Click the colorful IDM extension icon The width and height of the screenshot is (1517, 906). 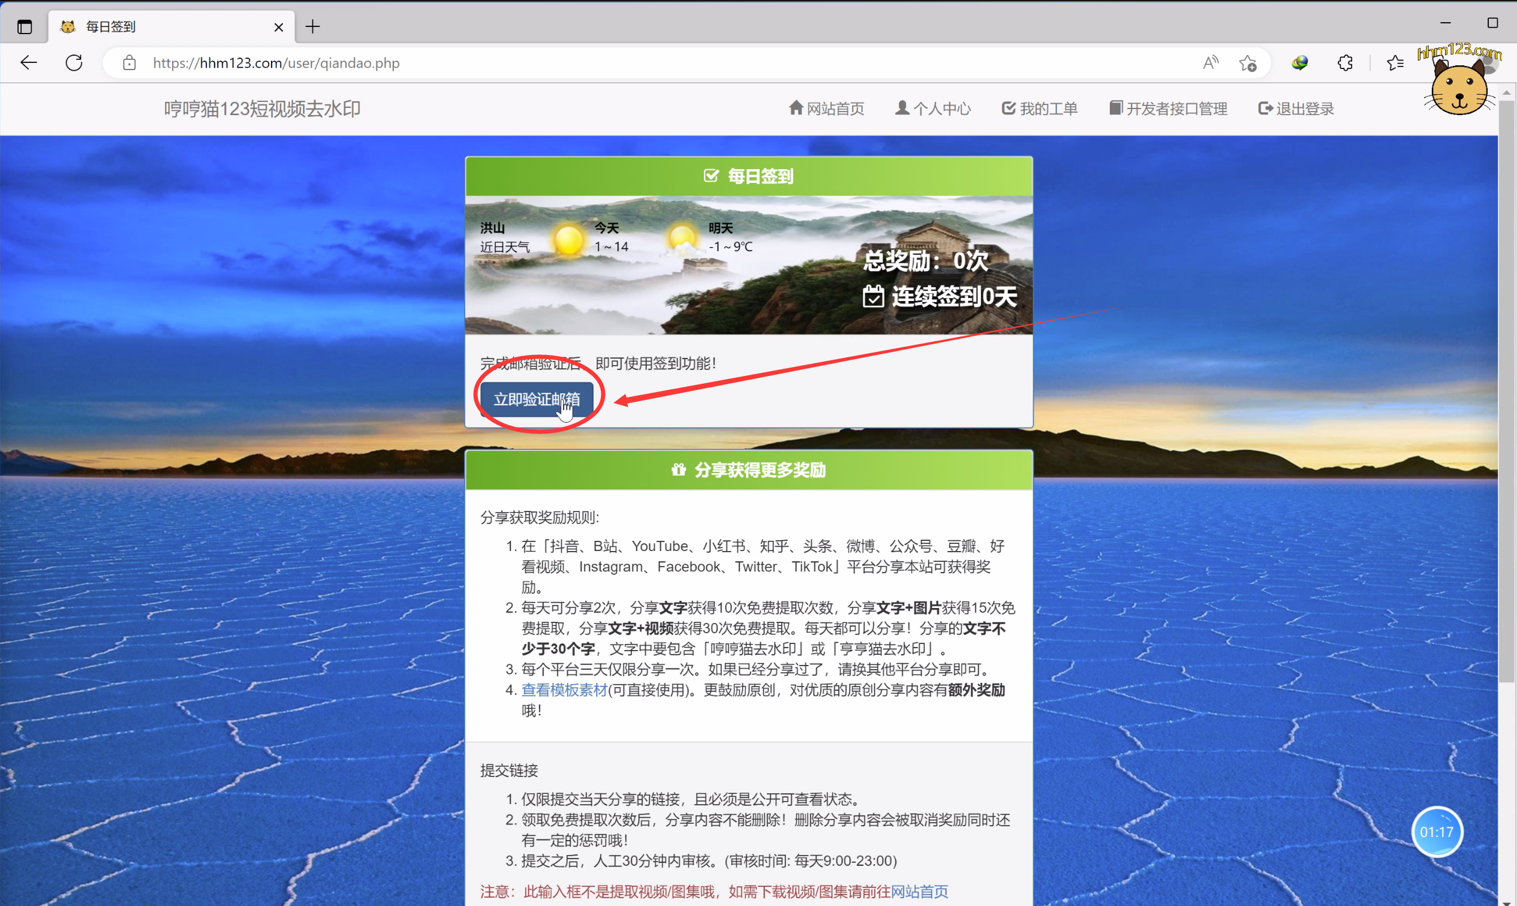(1300, 62)
